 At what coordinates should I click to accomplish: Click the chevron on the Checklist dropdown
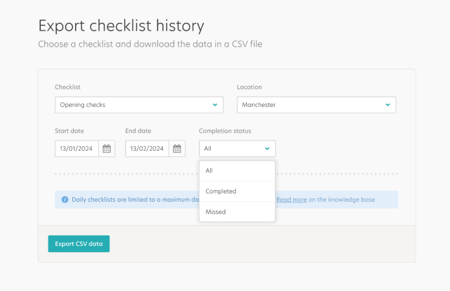point(215,105)
